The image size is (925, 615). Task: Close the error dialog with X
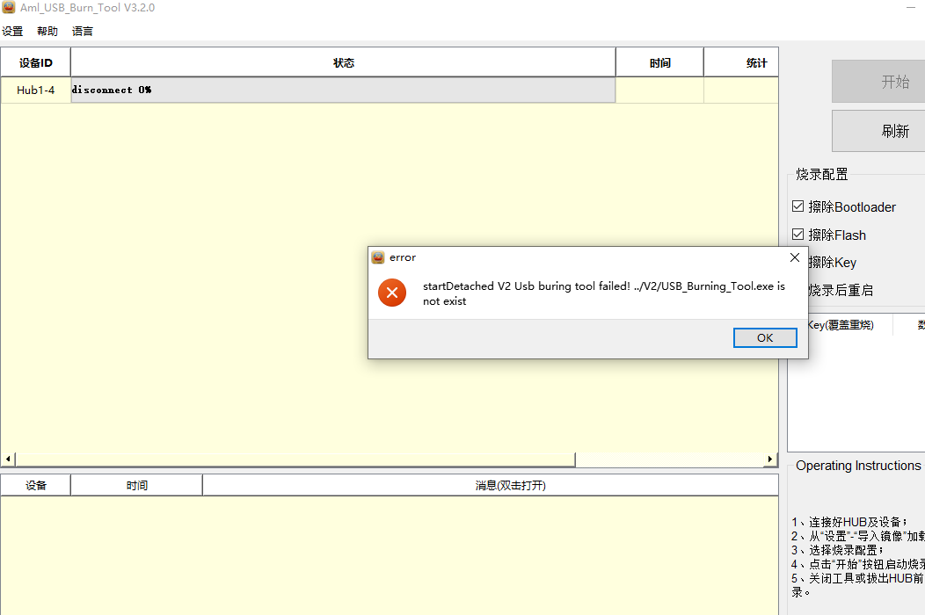(x=795, y=257)
